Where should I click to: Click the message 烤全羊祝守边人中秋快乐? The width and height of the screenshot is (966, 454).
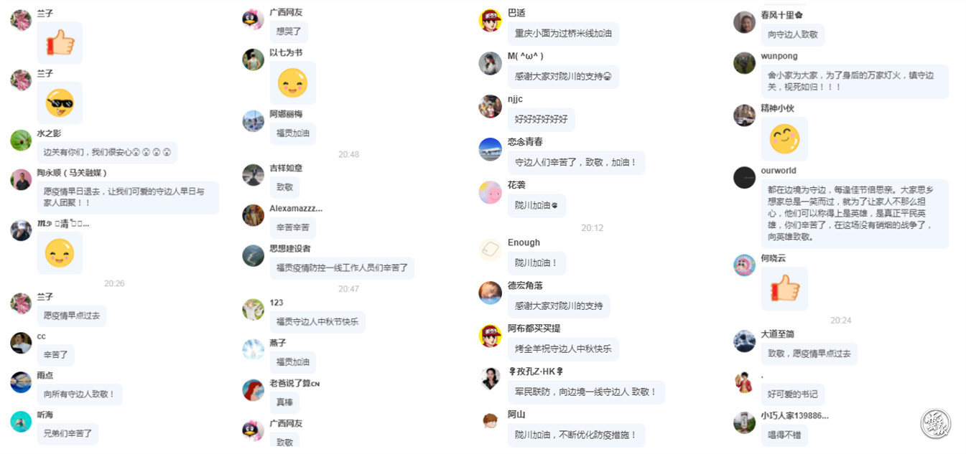[x=563, y=349]
